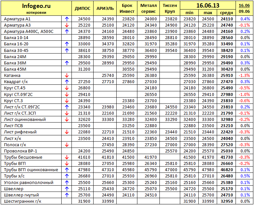Click the up arrow beside Арматура А400С, А500С

click(x=67, y=31)
